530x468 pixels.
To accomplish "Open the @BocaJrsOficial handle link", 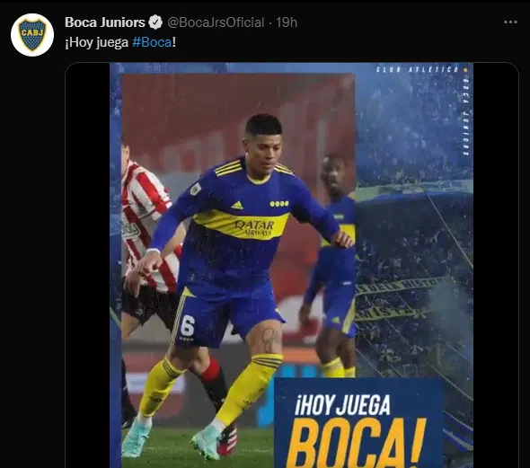I will tap(216, 22).
